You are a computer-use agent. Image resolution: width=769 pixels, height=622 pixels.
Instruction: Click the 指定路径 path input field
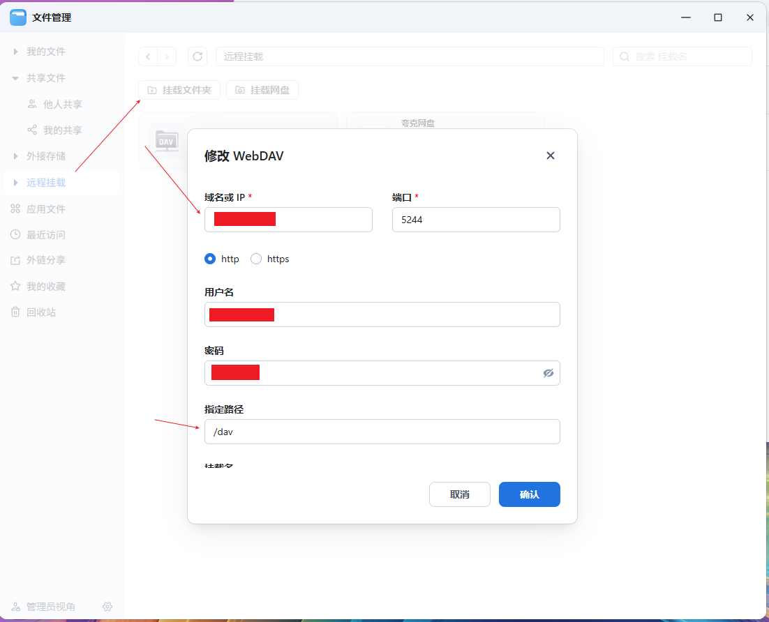pos(382,432)
